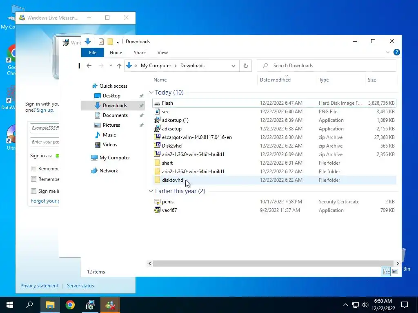This screenshot has height=313, width=418.
Task: Select Network in the navigation pane
Action: pyautogui.click(x=109, y=171)
